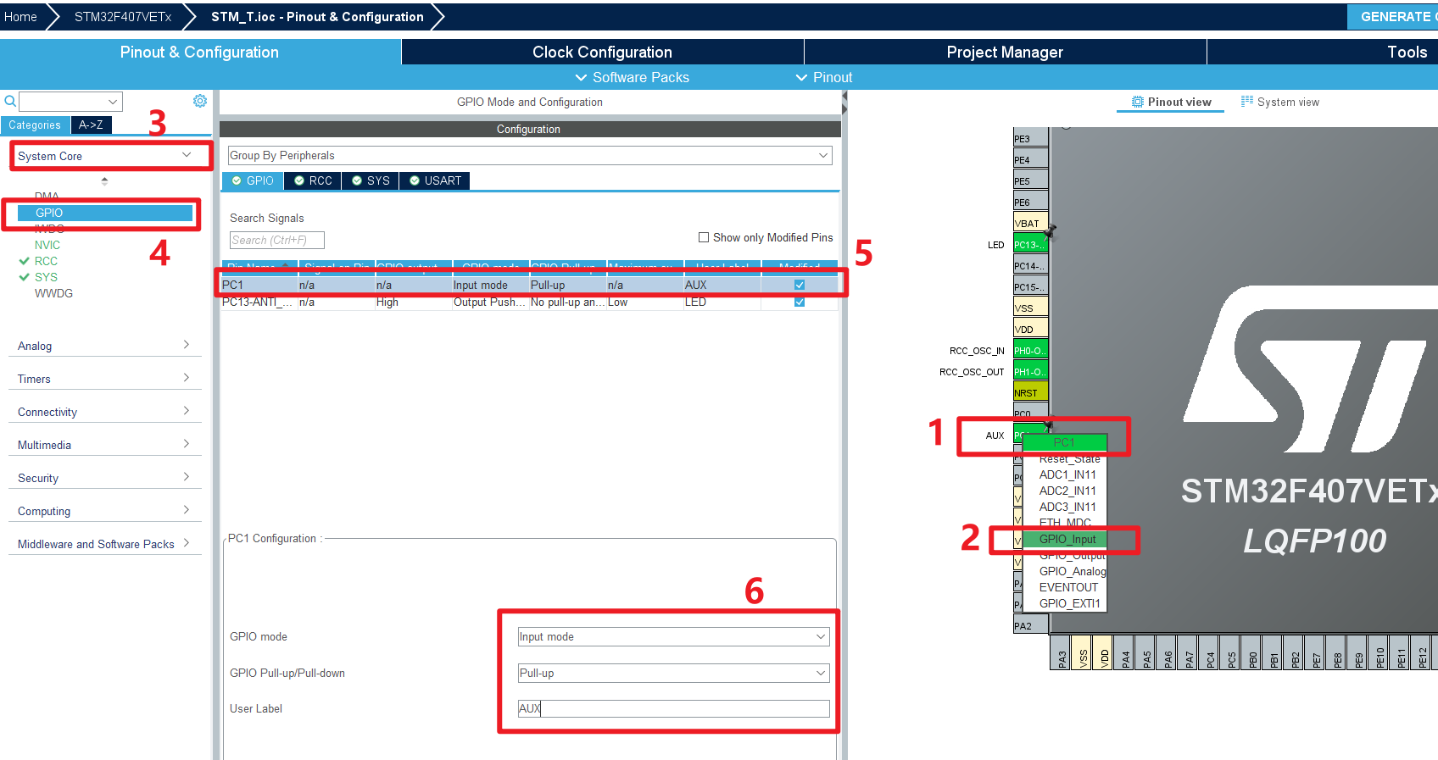Open the SYS configuration tab
1438x760 pixels.
pos(371,180)
